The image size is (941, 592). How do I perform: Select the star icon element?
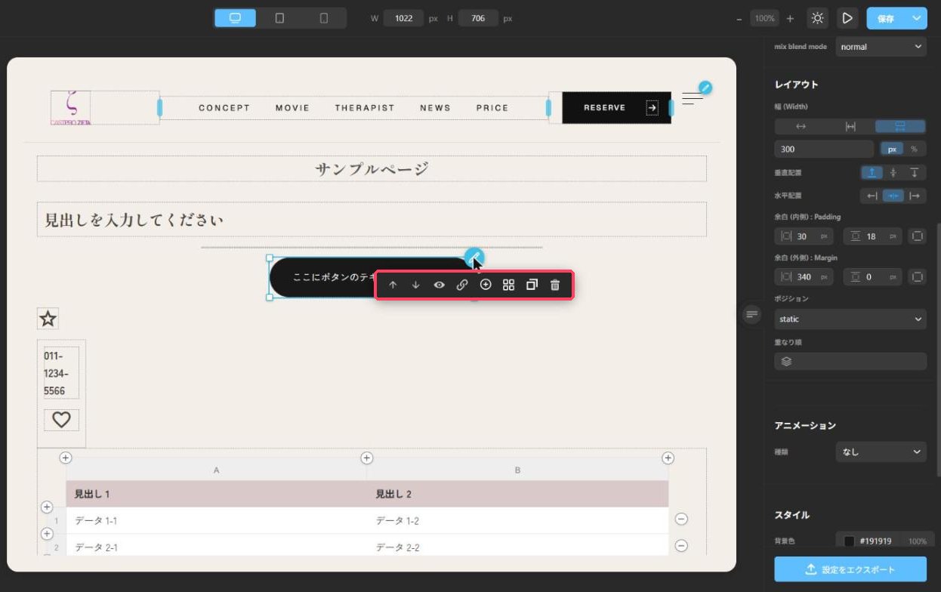pos(48,319)
